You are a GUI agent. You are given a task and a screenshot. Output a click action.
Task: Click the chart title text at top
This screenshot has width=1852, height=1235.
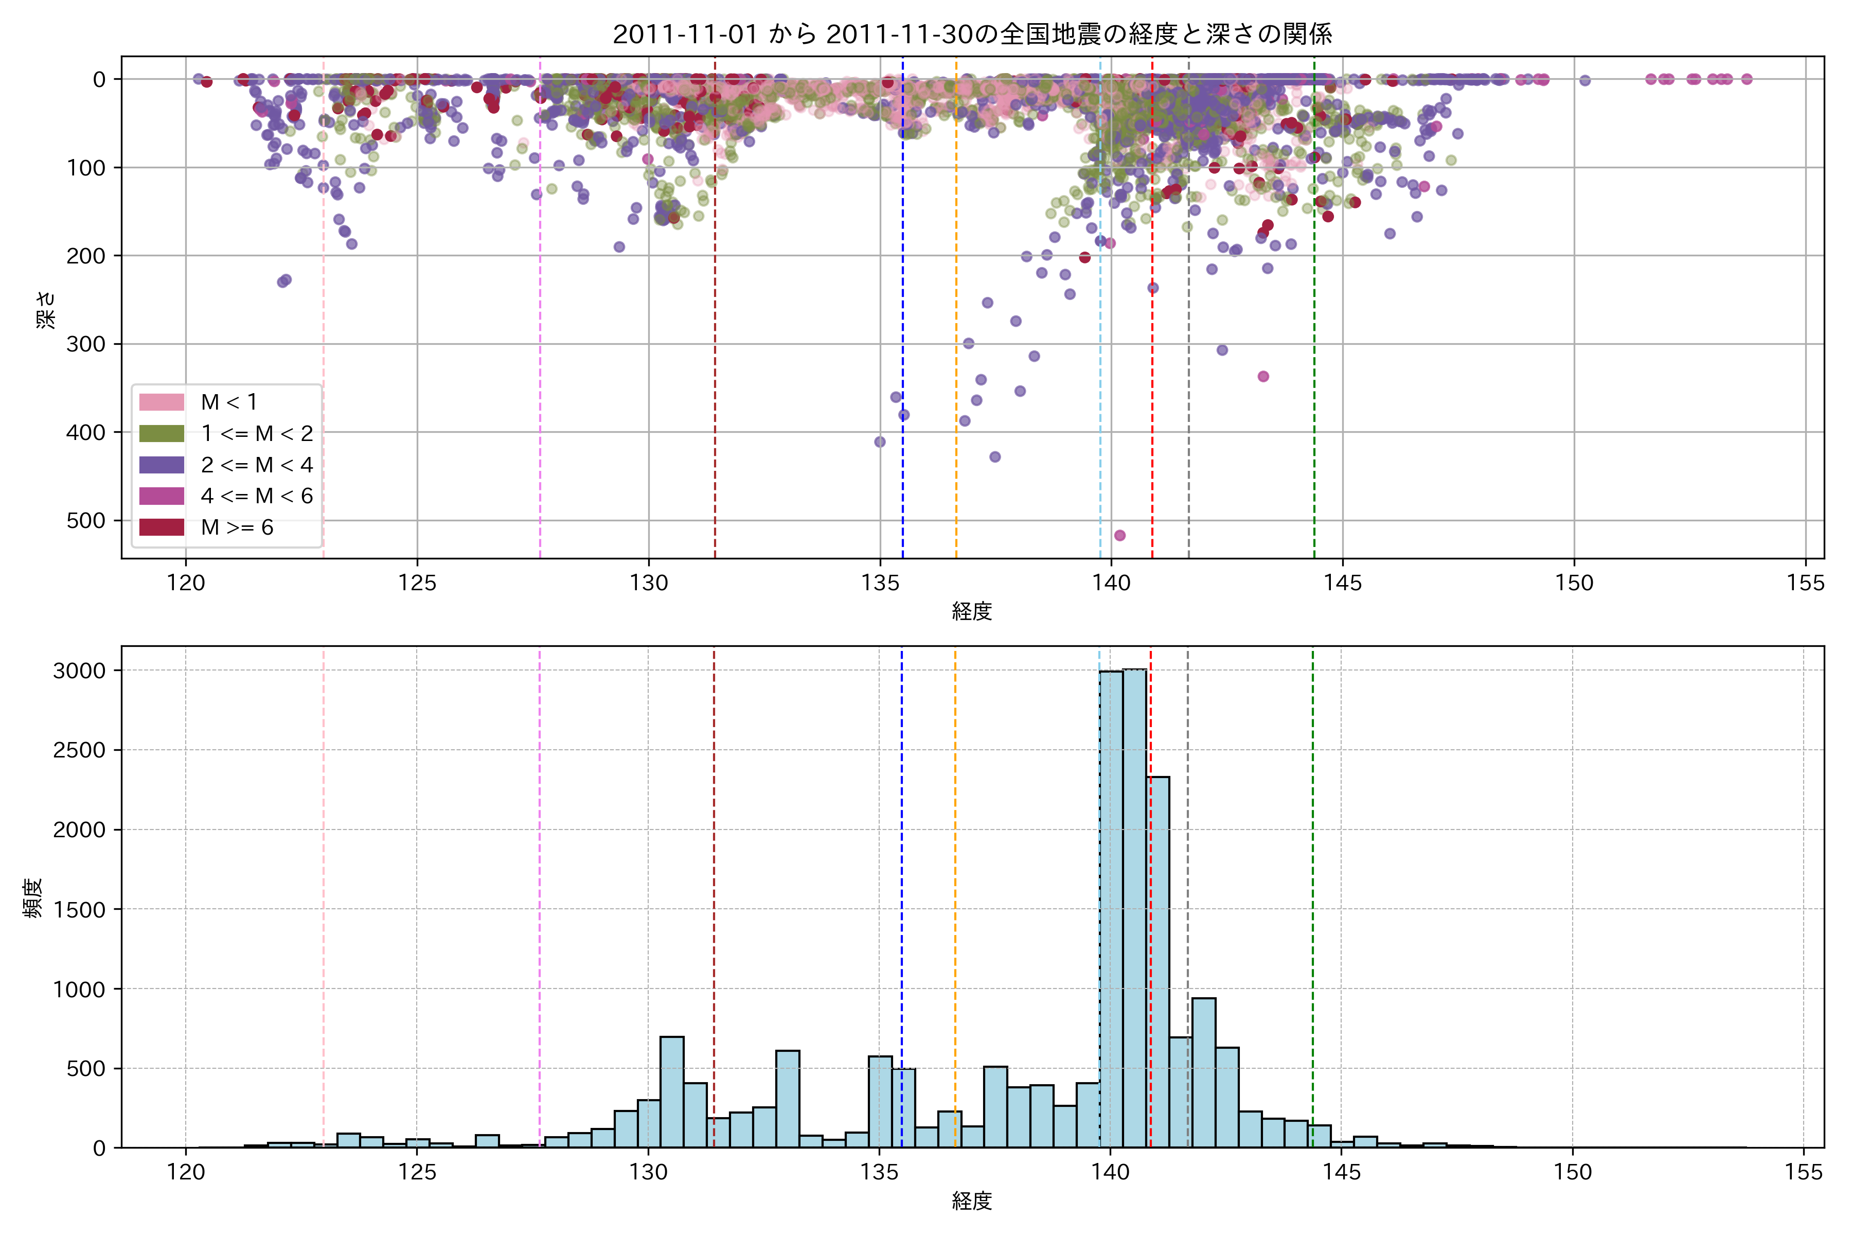click(x=972, y=34)
